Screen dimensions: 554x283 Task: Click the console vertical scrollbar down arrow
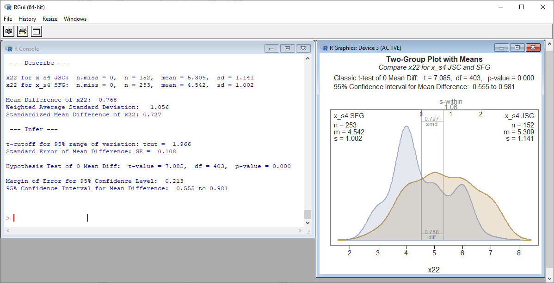(307, 223)
